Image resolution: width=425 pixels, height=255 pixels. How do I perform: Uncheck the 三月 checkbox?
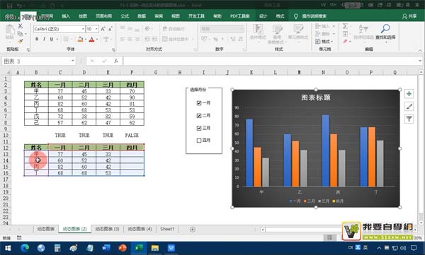(198, 128)
